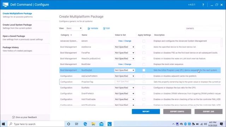Screen dimensions: 226x127
Task: Sort by Category column header
Action: tap(66, 35)
